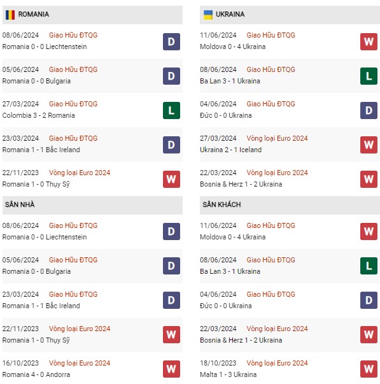The height and width of the screenshot is (384, 380).
Task: Click the W badge for Romania 4-0 Andorra
Action: point(171,369)
